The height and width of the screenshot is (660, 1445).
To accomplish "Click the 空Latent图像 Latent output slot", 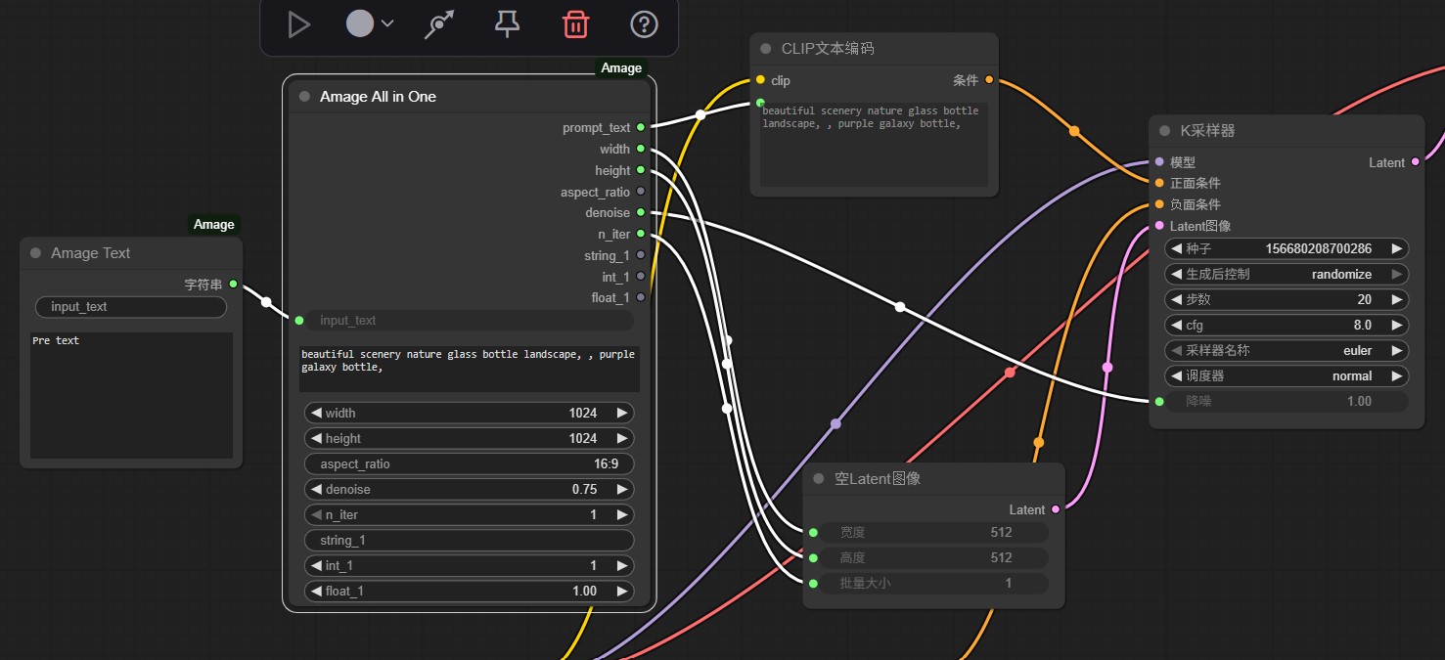I will pos(1055,509).
